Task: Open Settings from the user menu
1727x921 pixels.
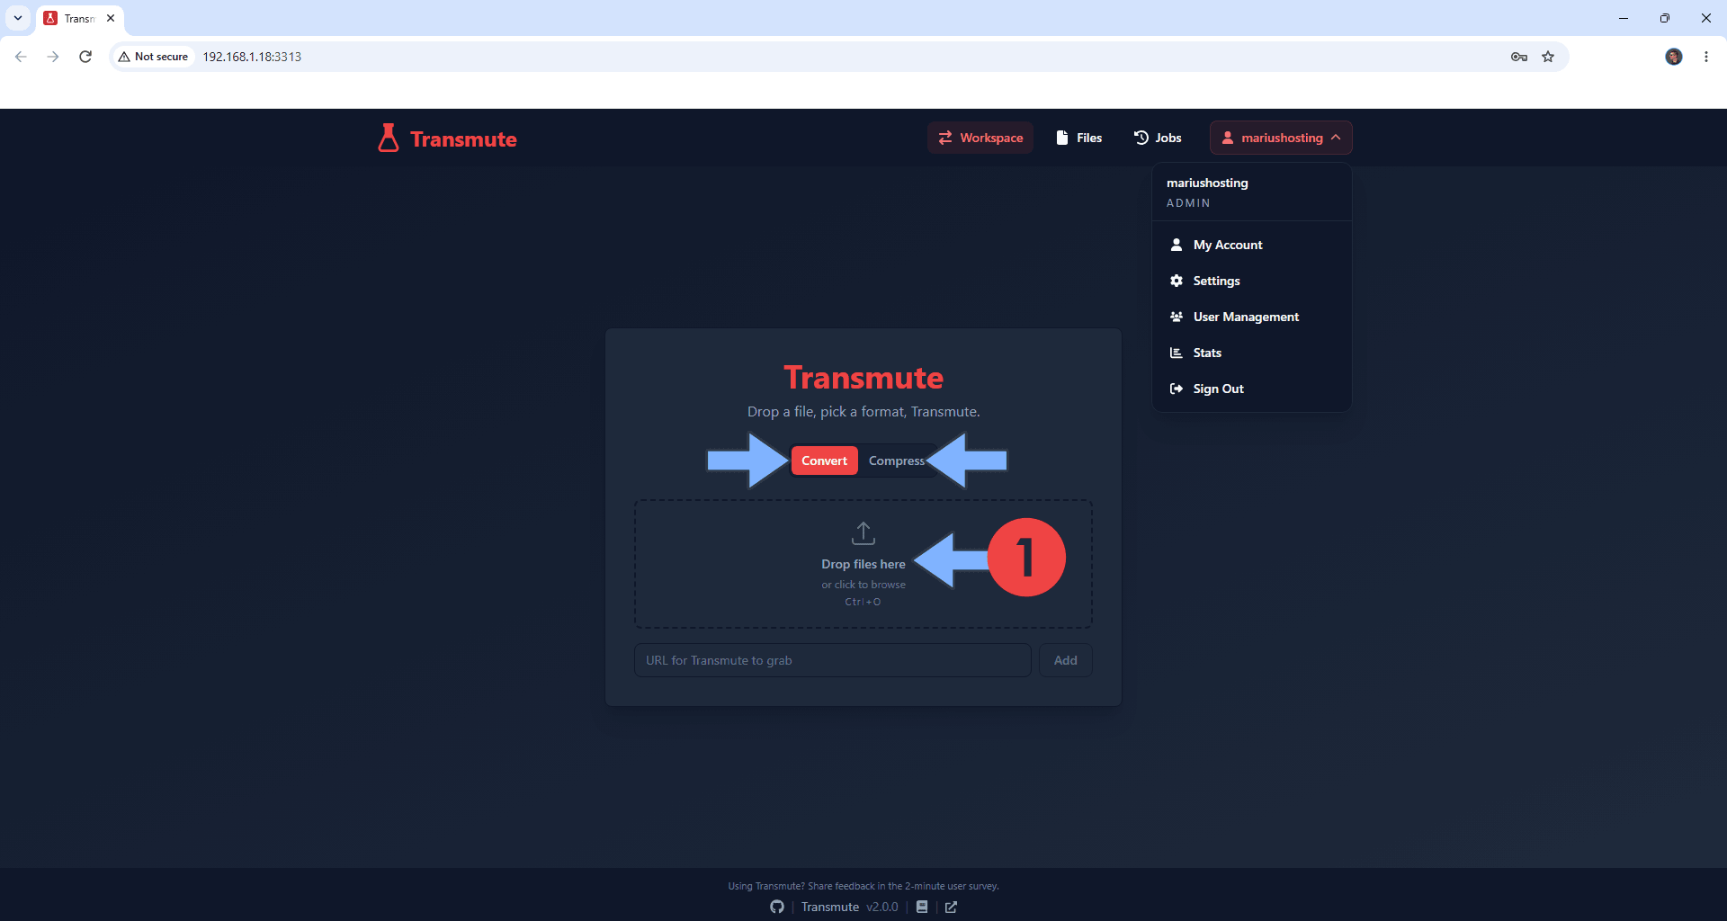Action: tap(1251, 281)
